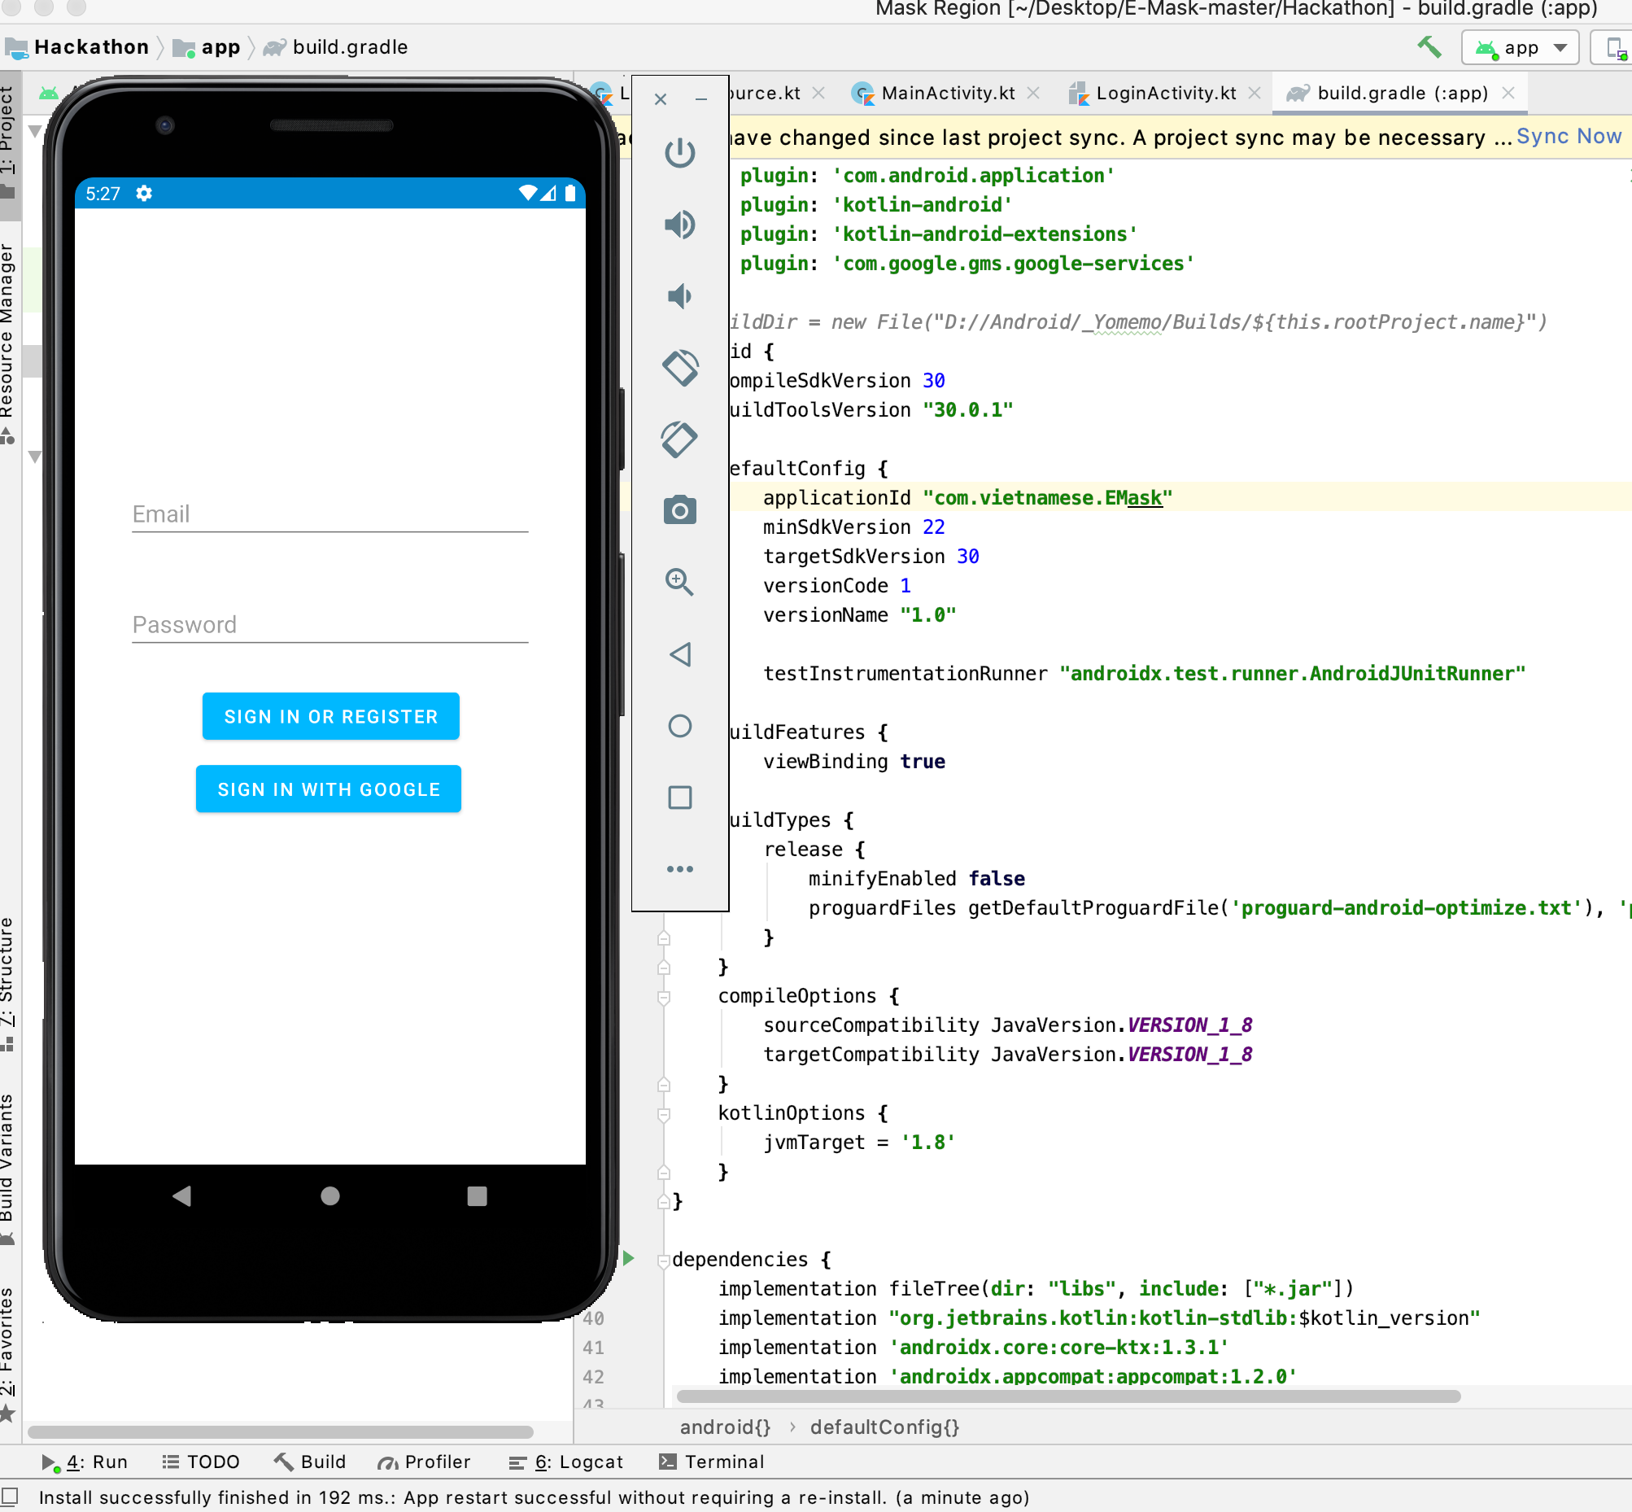Open the LoginActivity.kt editor tab
The height and width of the screenshot is (1512, 1632).
pyautogui.click(x=1165, y=94)
